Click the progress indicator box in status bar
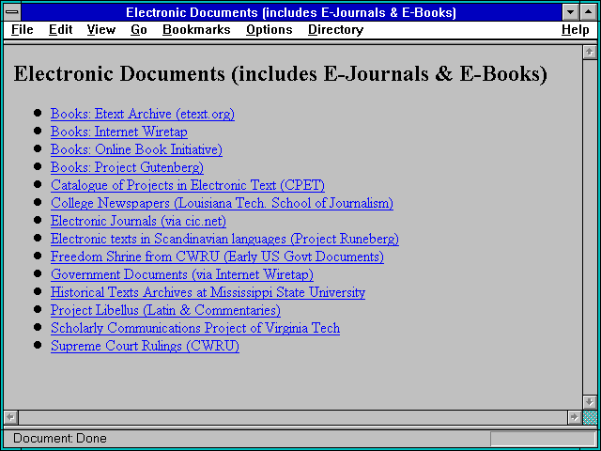The image size is (601, 451). (543, 439)
